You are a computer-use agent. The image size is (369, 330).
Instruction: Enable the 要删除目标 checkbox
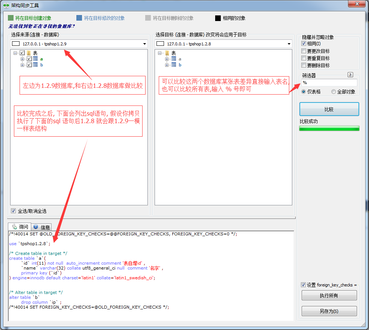[x=304, y=65]
